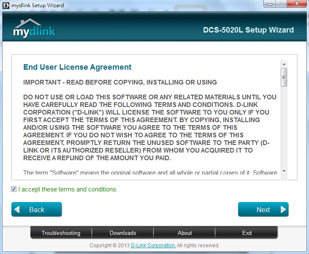Open the About section

click(x=184, y=233)
